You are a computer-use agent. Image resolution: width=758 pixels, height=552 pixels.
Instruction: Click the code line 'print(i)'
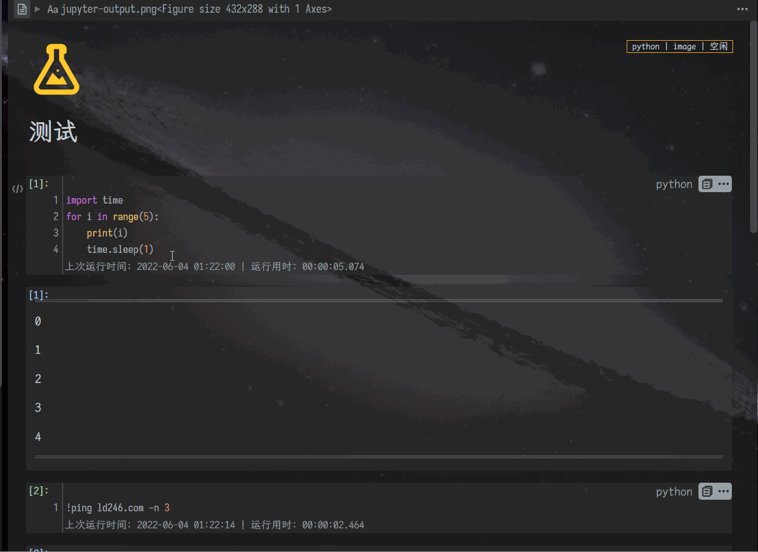107,233
